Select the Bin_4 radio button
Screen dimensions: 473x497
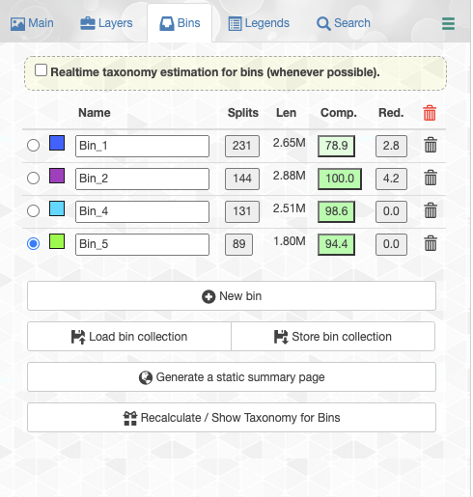pos(33,211)
